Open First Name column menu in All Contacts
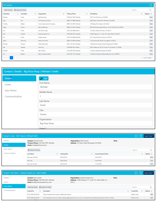Screen dimensions: 157x203 18,14
